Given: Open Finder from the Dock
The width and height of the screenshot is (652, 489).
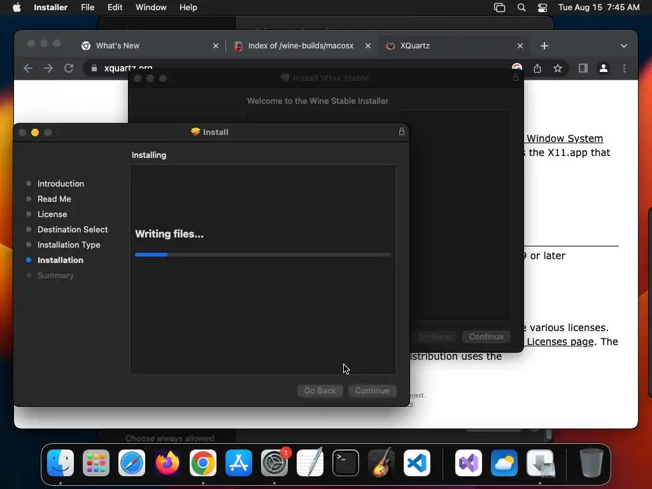Looking at the screenshot, I should point(60,463).
